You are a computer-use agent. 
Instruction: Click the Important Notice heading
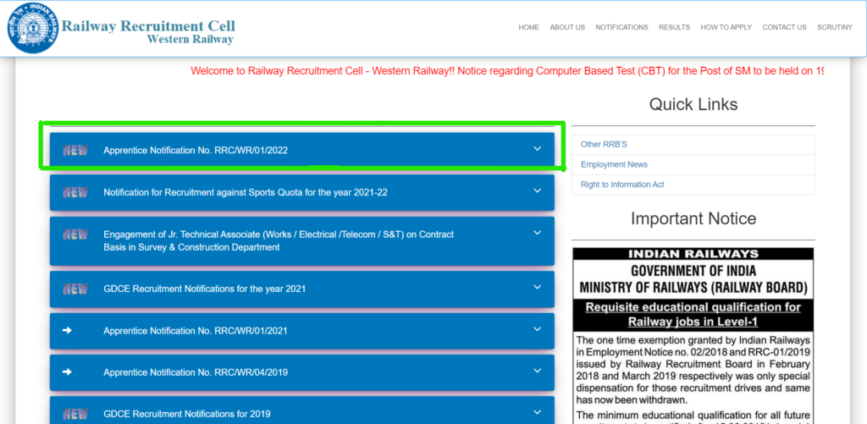pos(693,218)
